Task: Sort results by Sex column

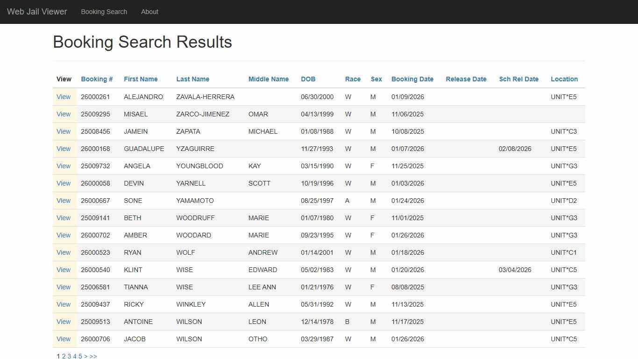Action: [x=376, y=79]
